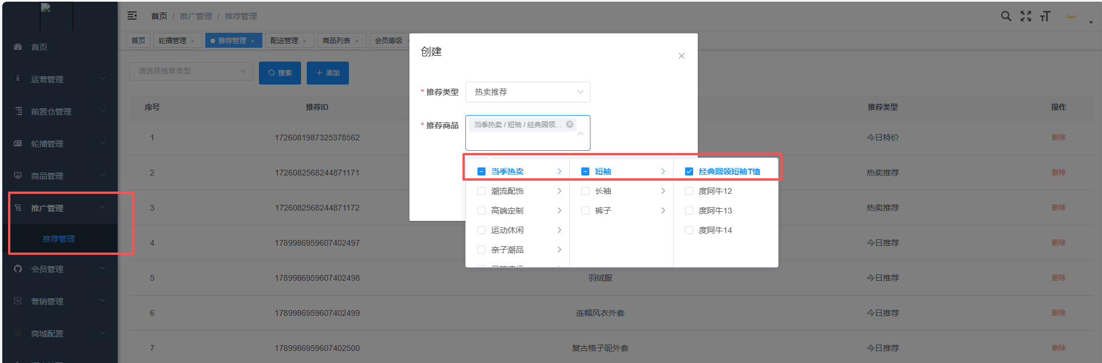Tick the 长袖 category checkbox
The image size is (1102, 363).
point(585,191)
